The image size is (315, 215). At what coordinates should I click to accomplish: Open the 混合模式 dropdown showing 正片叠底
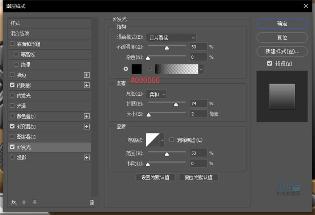pyautogui.click(x=171, y=37)
